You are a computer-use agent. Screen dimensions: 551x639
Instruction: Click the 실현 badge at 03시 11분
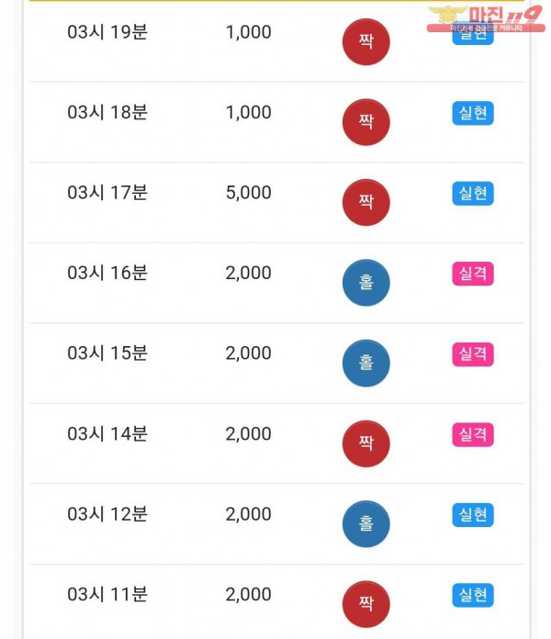coord(473,595)
